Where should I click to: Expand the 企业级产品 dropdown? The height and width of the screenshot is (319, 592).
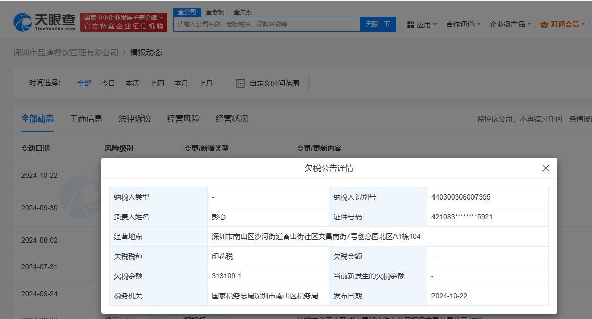[510, 24]
